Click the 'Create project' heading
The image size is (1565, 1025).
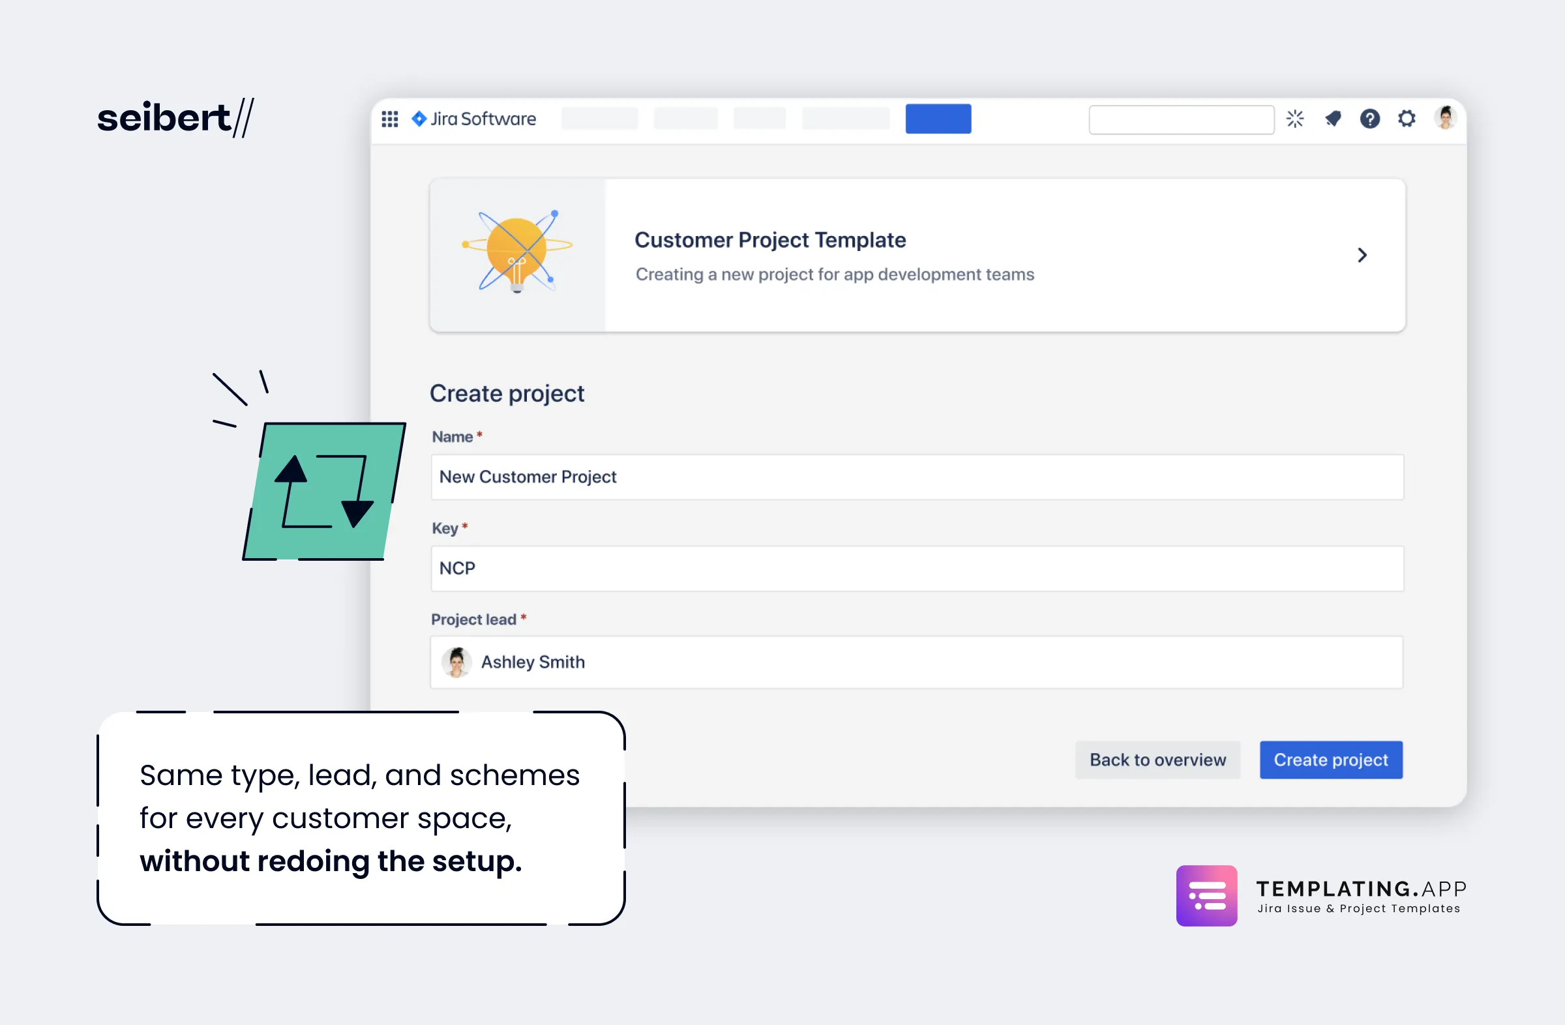pyautogui.click(x=506, y=394)
